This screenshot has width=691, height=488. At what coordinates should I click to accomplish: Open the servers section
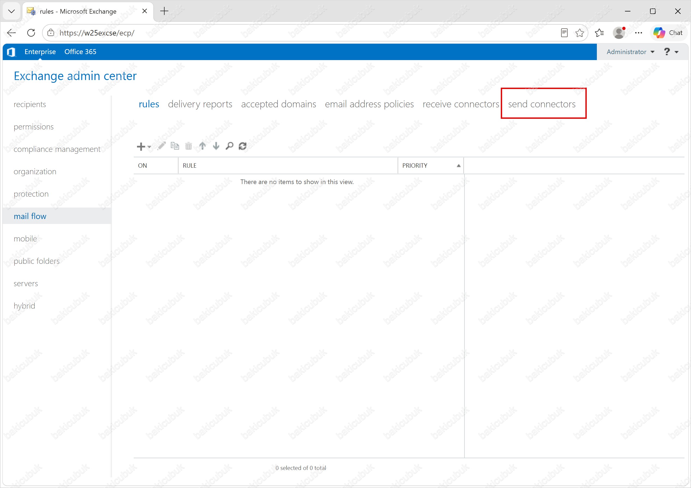coord(26,284)
